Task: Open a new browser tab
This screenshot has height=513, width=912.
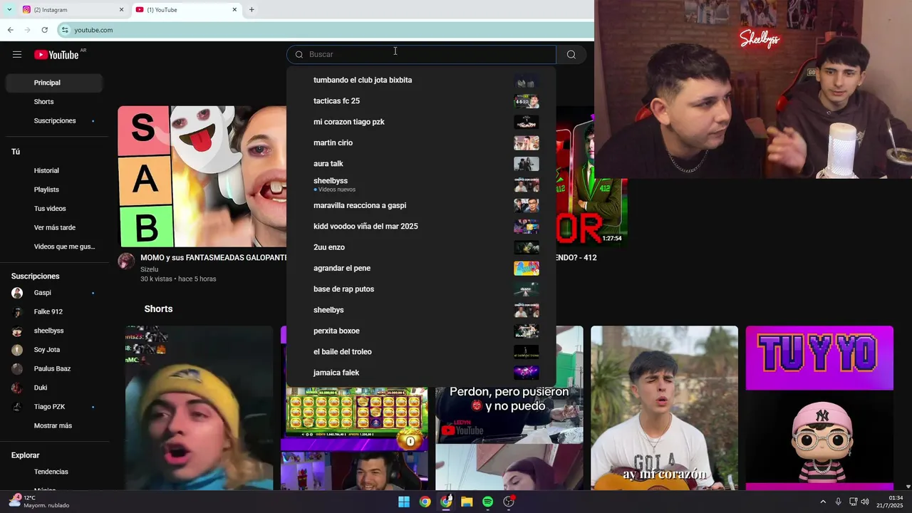Action: (x=252, y=9)
